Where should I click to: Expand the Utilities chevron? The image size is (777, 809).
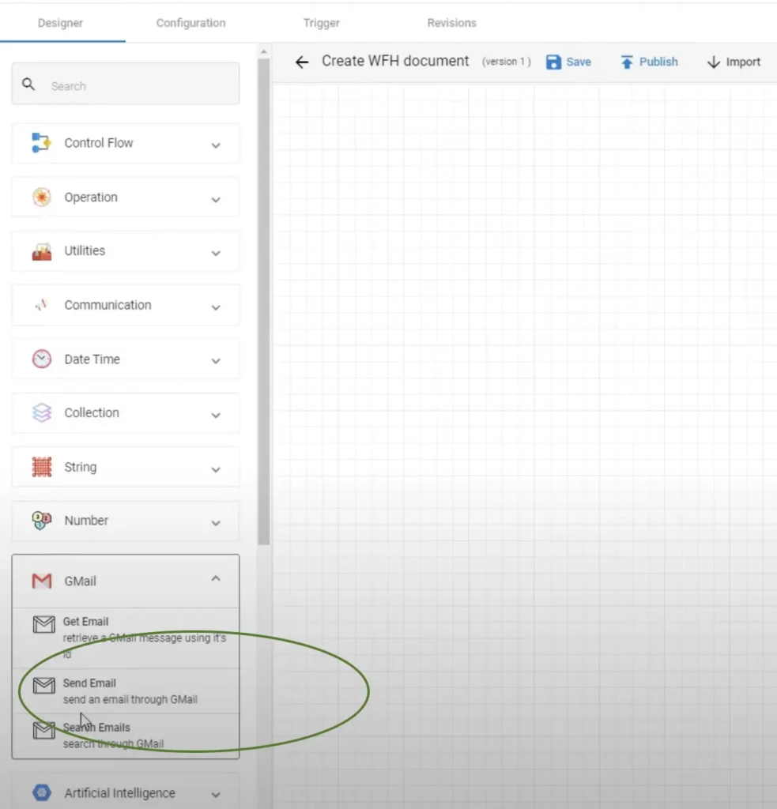tap(216, 254)
